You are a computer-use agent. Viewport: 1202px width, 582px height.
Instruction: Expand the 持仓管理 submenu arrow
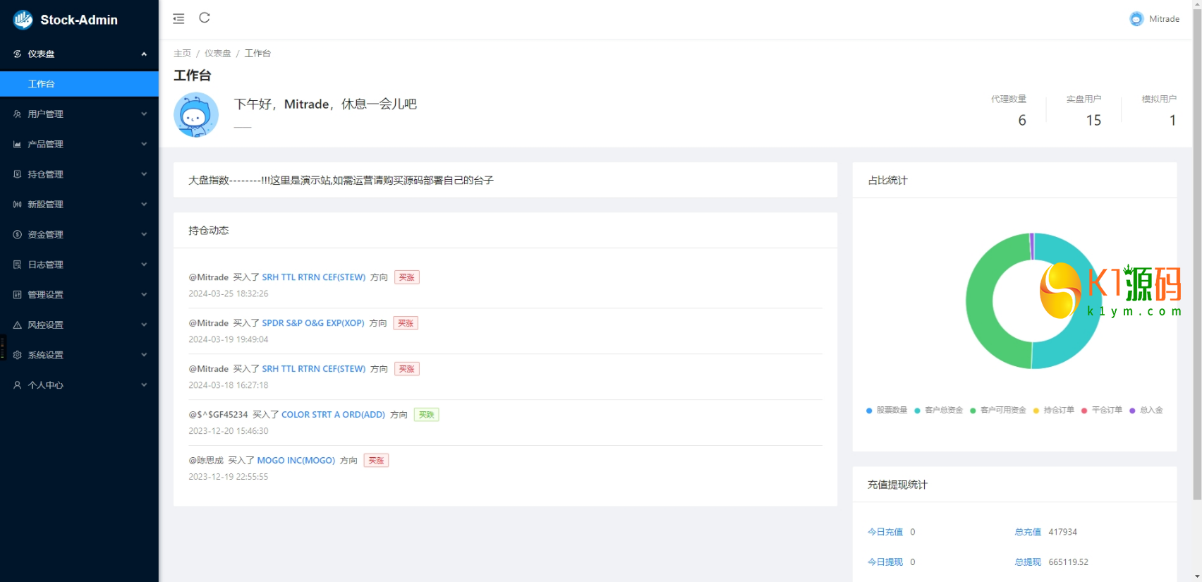(144, 174)
